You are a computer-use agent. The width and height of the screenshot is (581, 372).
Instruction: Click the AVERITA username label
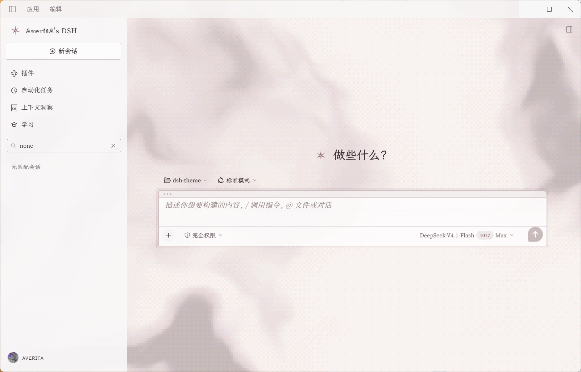click(33, 358)
